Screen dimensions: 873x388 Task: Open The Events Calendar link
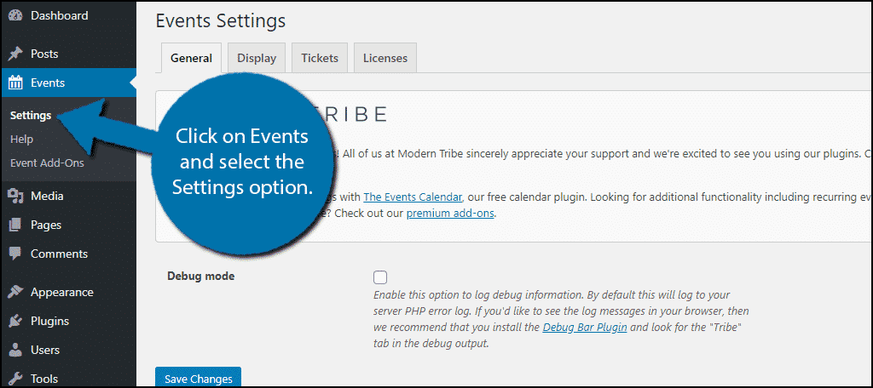(x=413, y=197)
